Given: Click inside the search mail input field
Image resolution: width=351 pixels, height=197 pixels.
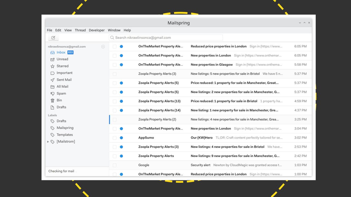Looking at the screenshot, I should pyautogui.click(x=165, y=37).
